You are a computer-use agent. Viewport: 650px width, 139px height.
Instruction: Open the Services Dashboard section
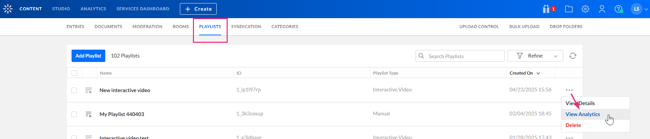point(143,9)
